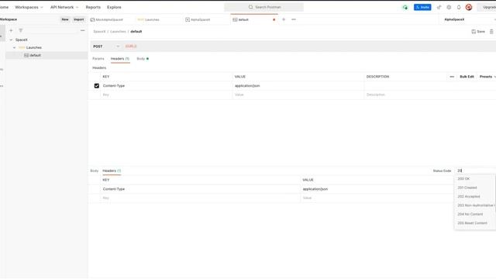Click the plus icon to open new tab
496x279 pixels.
click(x=284, y=19)
